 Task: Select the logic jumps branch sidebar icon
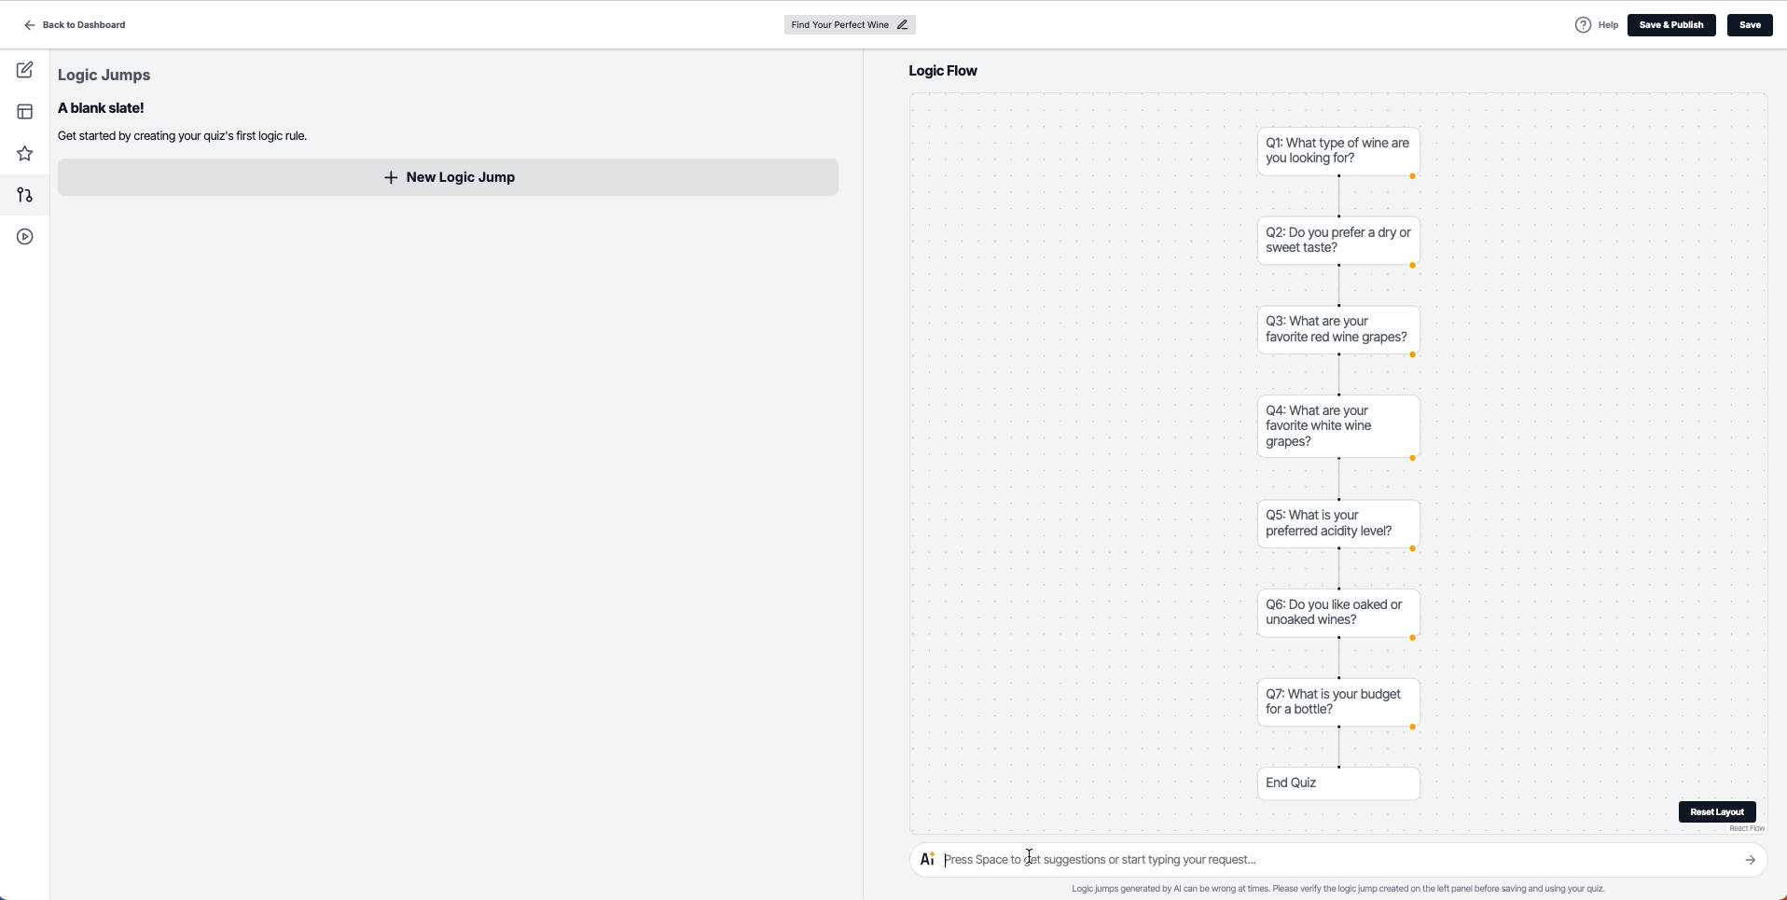(x=25, y=195)
